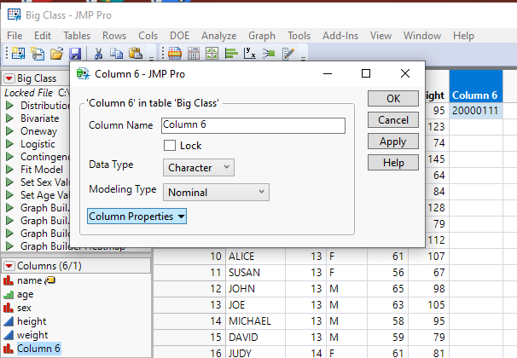Open the Data Type dropdown showing Character
Viewport: 517px width, 358px height.
pyautogui.click(x=199, y=168)
